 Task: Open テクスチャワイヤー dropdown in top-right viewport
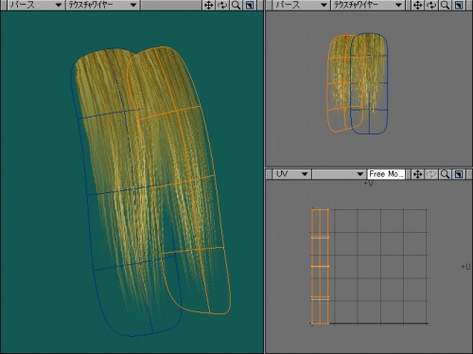coord(368,5)
